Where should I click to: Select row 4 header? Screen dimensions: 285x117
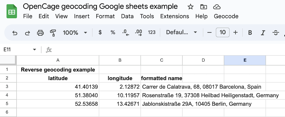point(8,95)
